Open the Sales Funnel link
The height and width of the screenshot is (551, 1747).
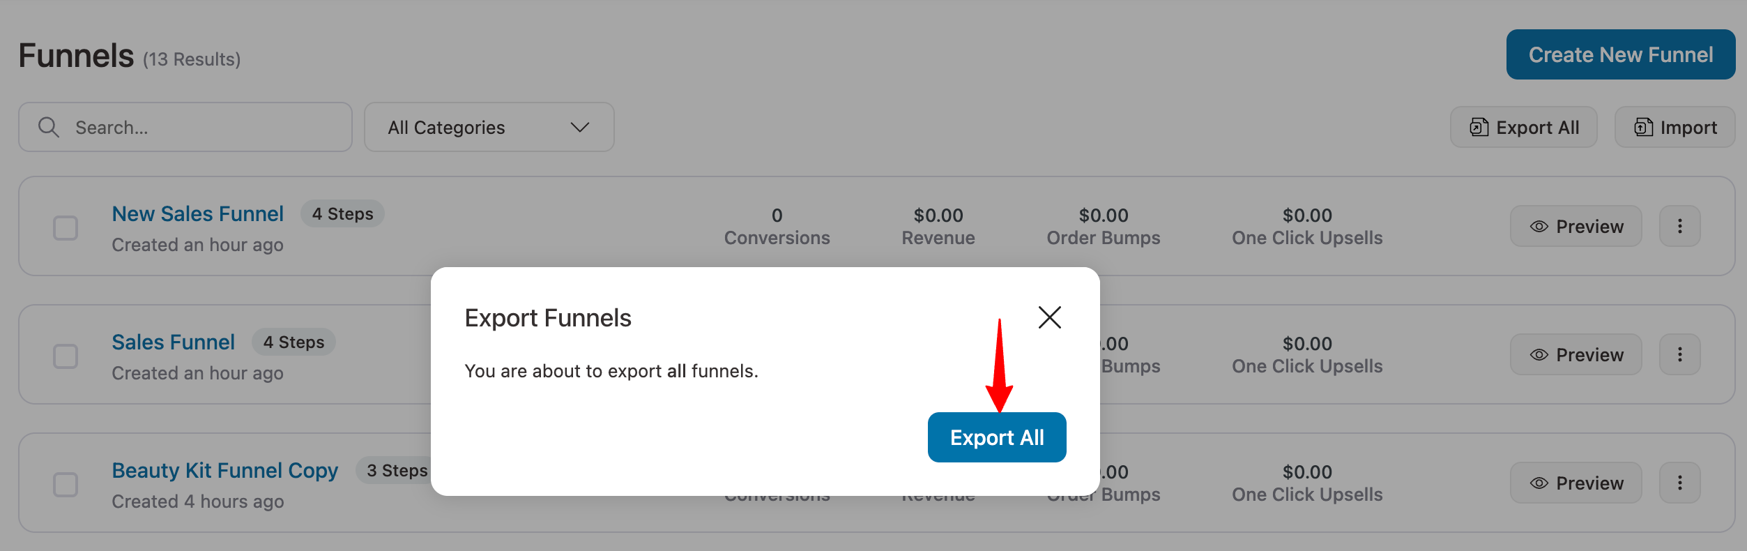(174, 342)
